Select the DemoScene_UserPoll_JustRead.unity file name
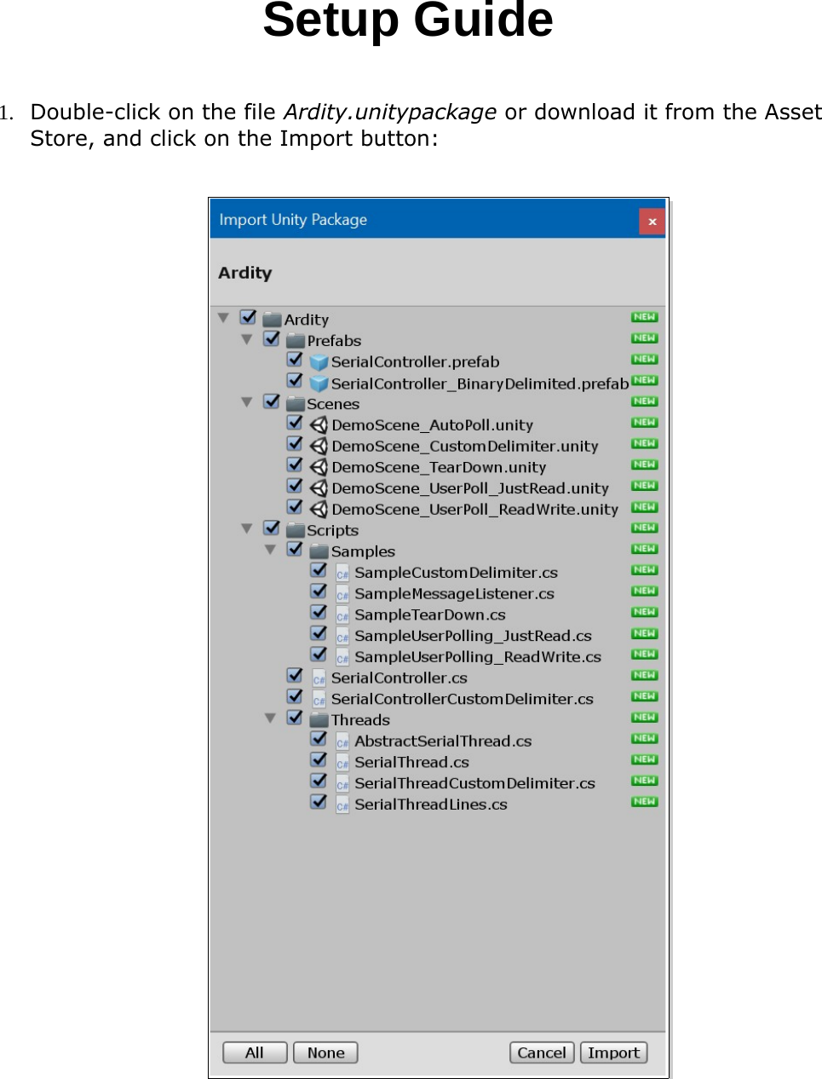The height and width of the screenshot is (1079, 822). [x=470, y=488]
